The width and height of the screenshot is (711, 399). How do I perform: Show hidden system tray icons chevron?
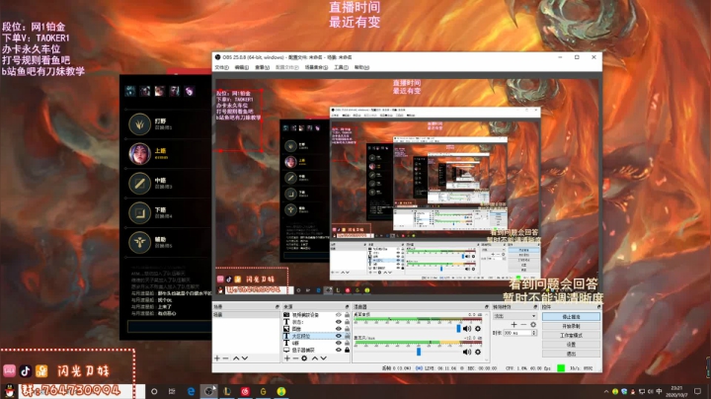[606, 391]
